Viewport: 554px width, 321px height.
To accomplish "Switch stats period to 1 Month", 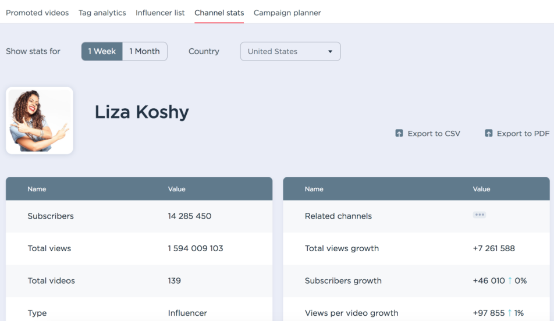I will pos(144,52).
